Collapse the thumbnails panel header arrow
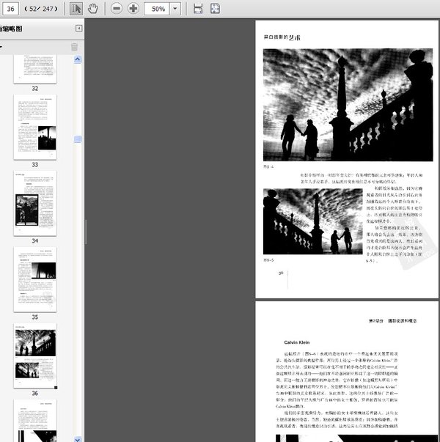Image resolution: width=440 pixels, height=442 pixels. tap(79, 28)
